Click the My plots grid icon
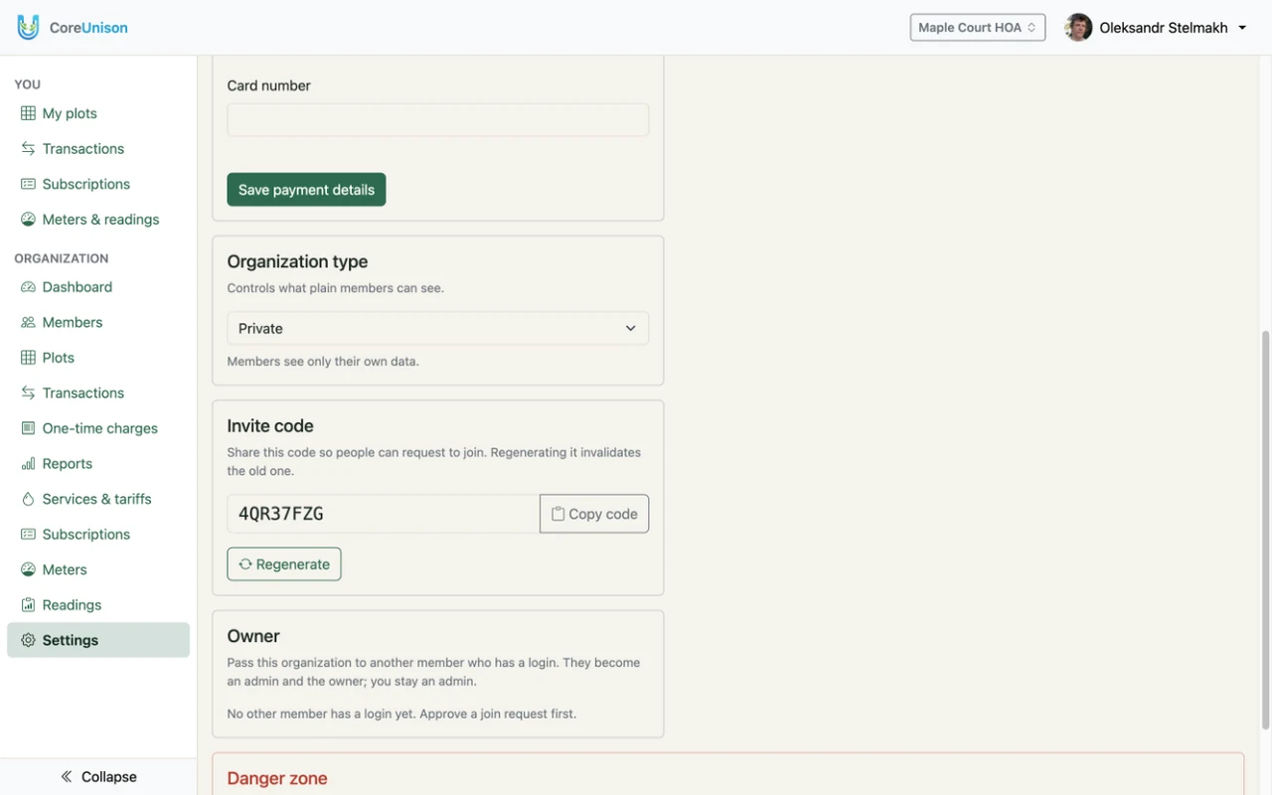This screenshot has height=795, width=1272. 28,113
